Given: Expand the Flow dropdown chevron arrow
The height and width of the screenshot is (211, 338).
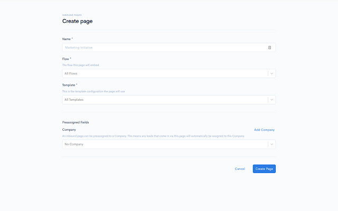Looking at the screenshot, I should [x=271, y=73].
